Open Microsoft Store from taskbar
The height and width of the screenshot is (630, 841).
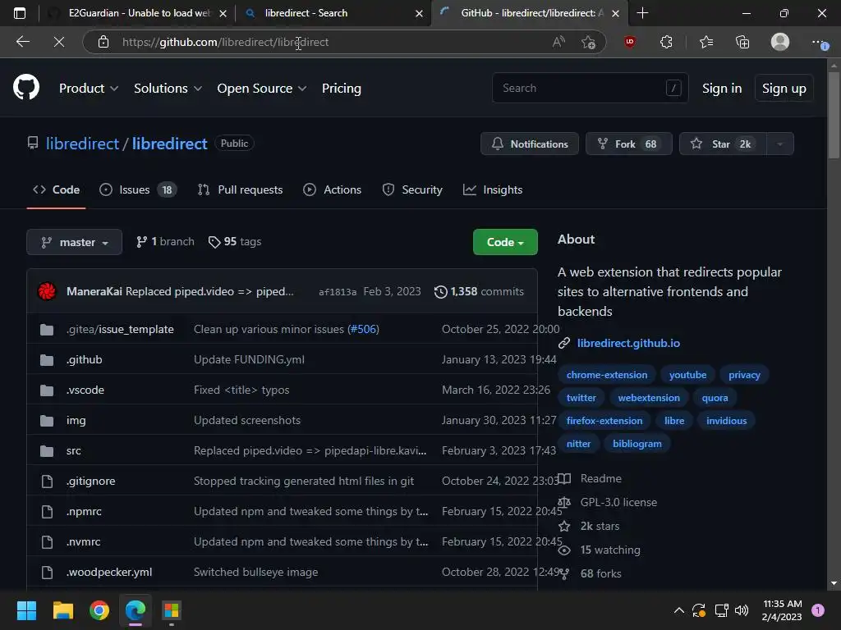(x=172, y=610)
